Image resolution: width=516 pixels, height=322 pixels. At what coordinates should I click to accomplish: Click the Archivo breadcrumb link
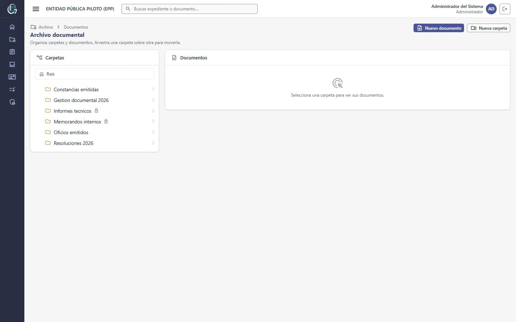46,27
